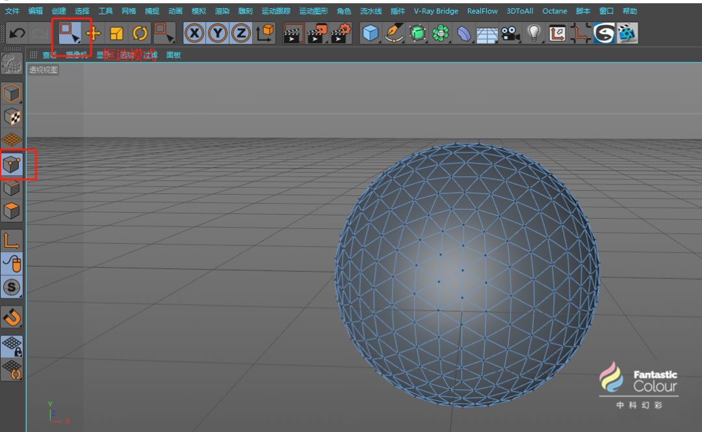Select the Rotate tool
702x432 pixels.
[x=139, y=33]
